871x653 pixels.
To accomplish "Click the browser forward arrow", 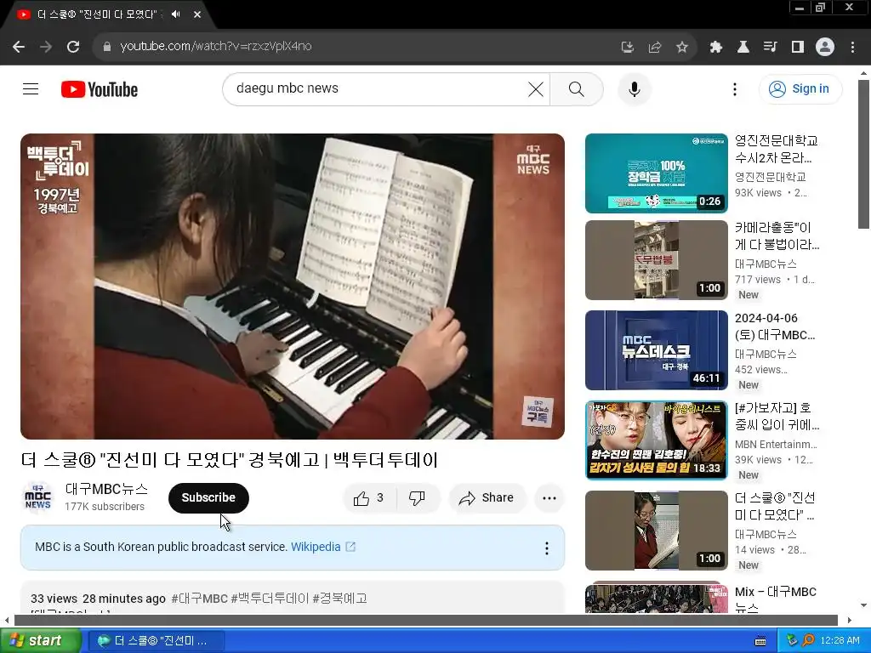I will click(x=46, y=47).
